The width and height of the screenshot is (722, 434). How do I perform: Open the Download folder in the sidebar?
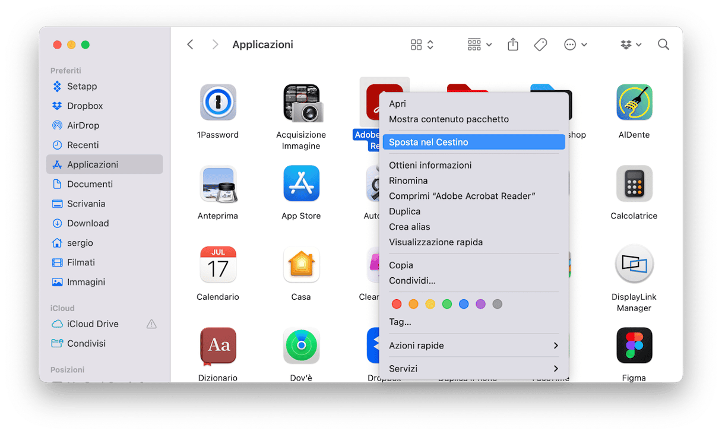(104, 223)
